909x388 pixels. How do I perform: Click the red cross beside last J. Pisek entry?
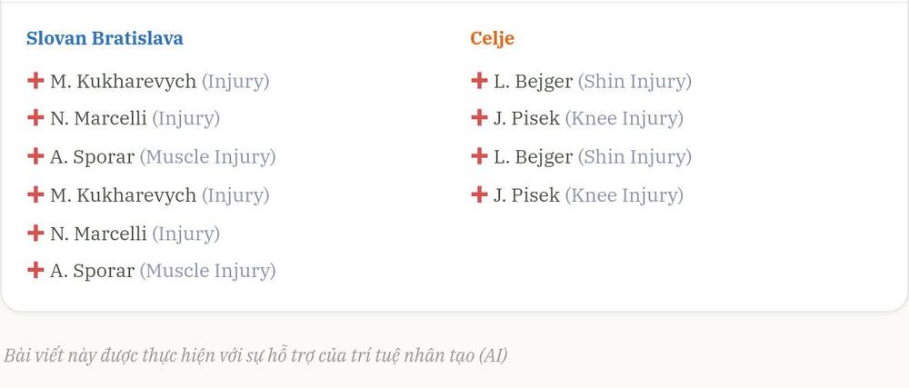pos(479,194)
